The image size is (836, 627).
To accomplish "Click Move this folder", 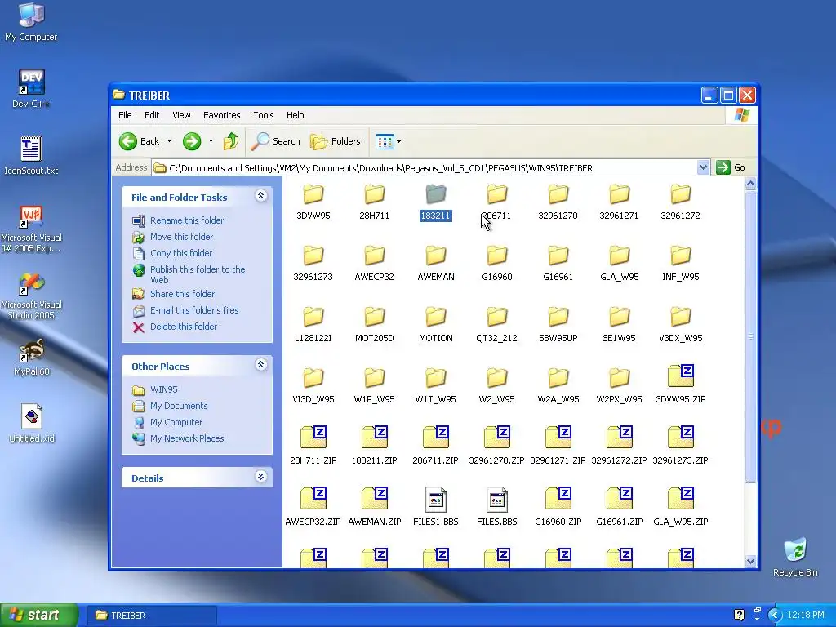I will 181,237.
